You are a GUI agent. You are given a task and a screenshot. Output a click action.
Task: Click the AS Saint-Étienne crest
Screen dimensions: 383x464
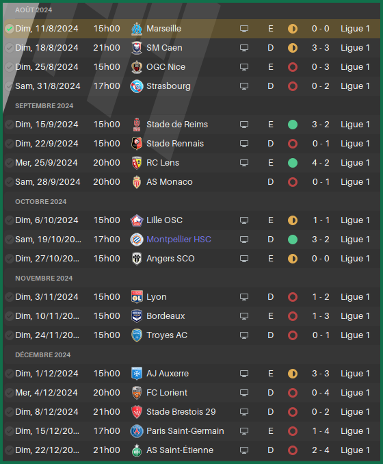point(137,450)
